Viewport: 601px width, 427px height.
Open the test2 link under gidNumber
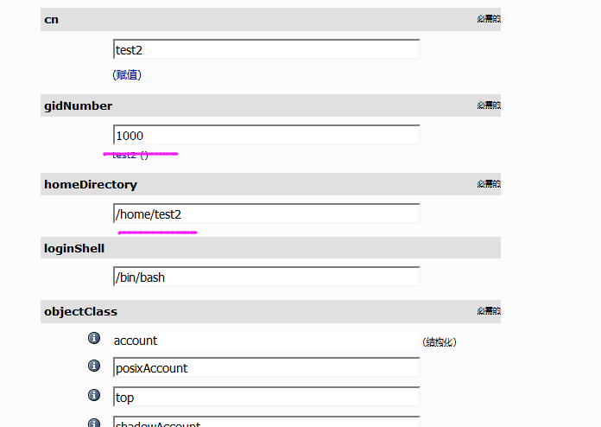point(124,155)
